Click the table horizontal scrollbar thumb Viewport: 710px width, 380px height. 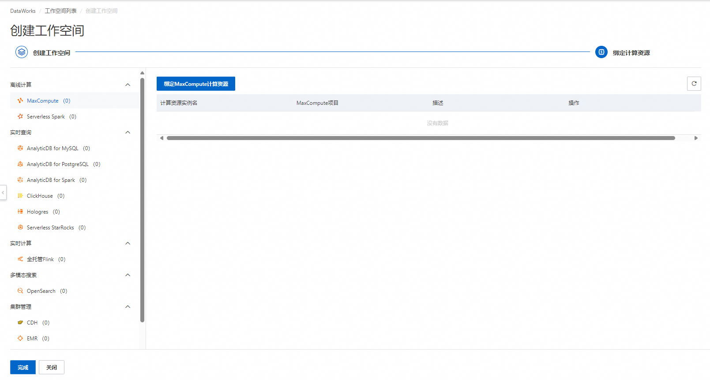(421, 138)
